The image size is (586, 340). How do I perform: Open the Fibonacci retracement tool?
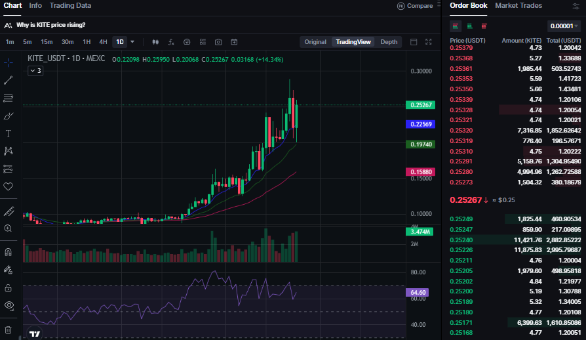point(9,98)
